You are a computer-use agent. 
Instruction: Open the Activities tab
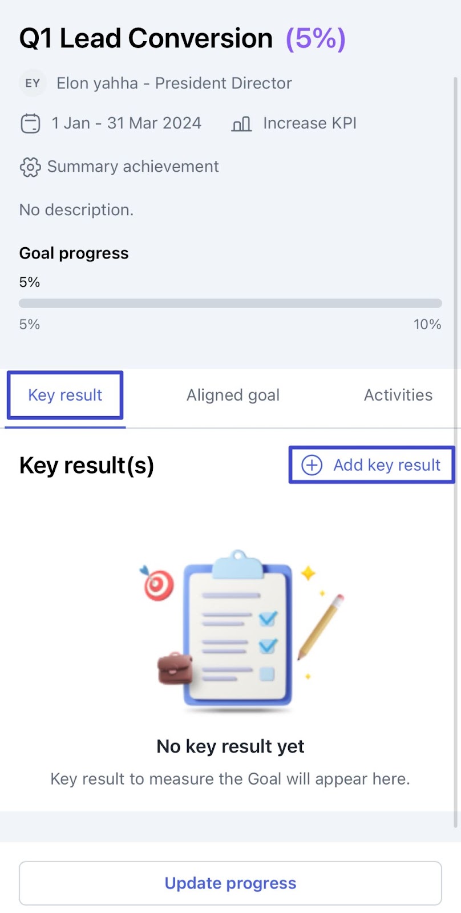tap(398, 395)
